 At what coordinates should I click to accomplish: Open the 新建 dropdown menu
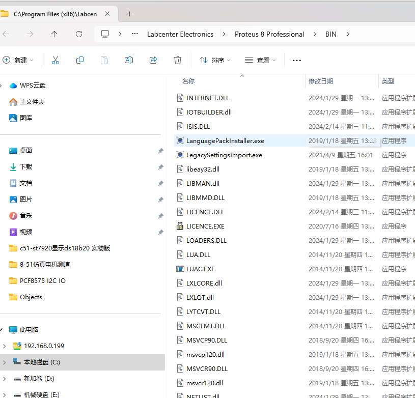[18, 60]
